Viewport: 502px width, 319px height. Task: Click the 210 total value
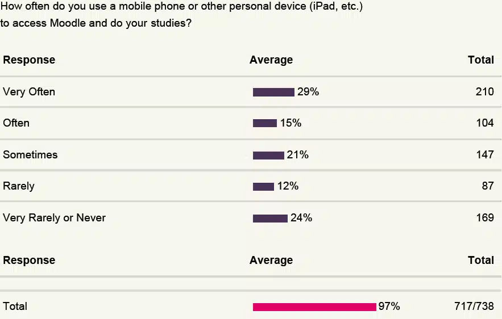(485, 92)
